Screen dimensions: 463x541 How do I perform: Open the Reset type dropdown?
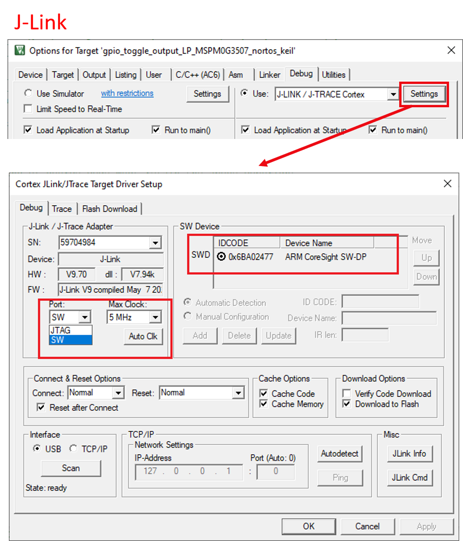coord(238,393)
